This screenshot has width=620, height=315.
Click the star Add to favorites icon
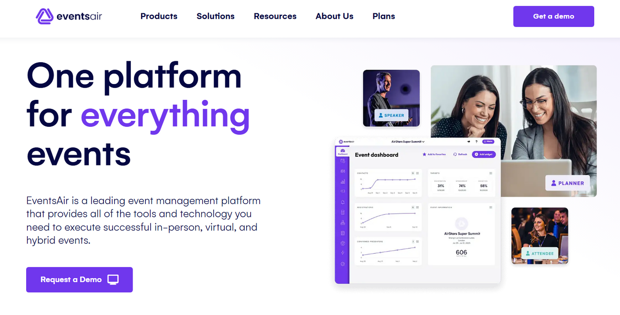[x=424, y=154]
